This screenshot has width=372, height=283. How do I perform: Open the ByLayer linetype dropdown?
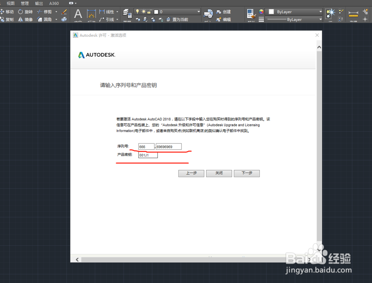[x=321, y=19]
